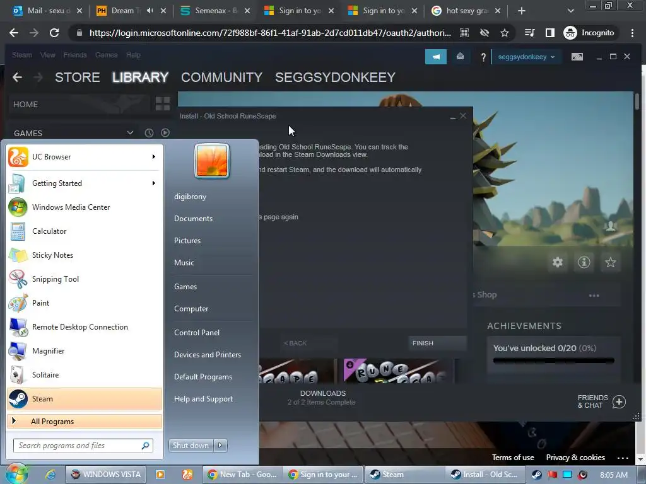
Task: Open game settings gear icon
Action: click(x=558, y=262)
